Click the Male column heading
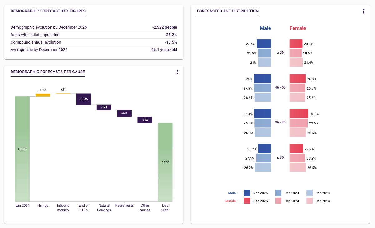 (265, 28)
